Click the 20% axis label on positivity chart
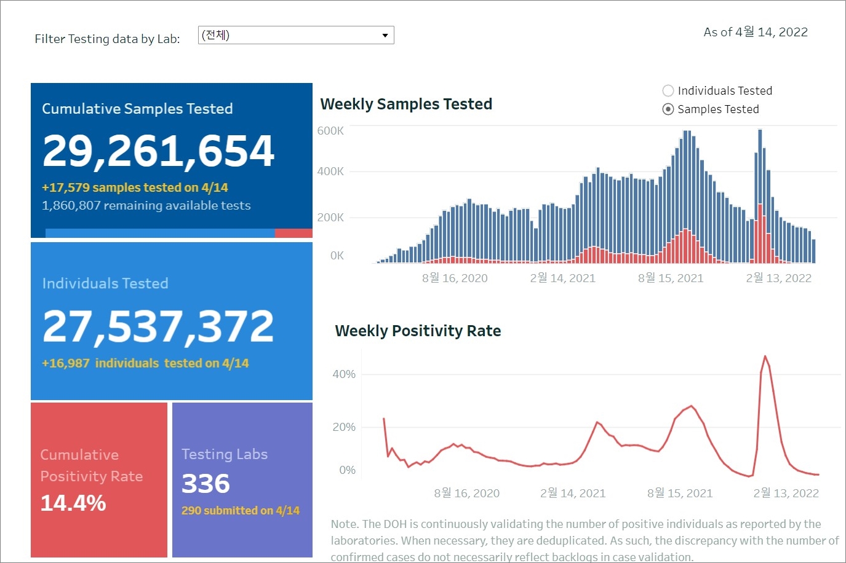The width and height of the screenshot is (846, 563). pyautogui.click(x=344, y=427)
